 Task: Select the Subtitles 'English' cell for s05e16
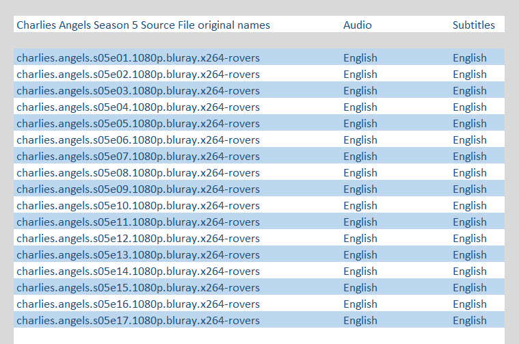coord(470,304)
